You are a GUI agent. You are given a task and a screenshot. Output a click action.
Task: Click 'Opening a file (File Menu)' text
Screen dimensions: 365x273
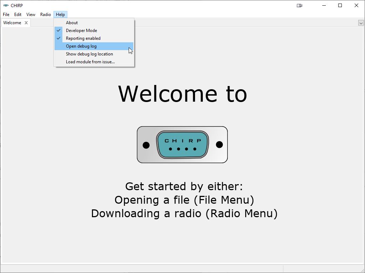[x=184, y=200]
